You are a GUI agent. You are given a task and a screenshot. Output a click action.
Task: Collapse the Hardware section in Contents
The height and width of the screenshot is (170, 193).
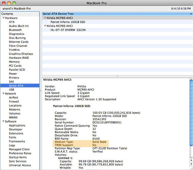click(3, 18)
